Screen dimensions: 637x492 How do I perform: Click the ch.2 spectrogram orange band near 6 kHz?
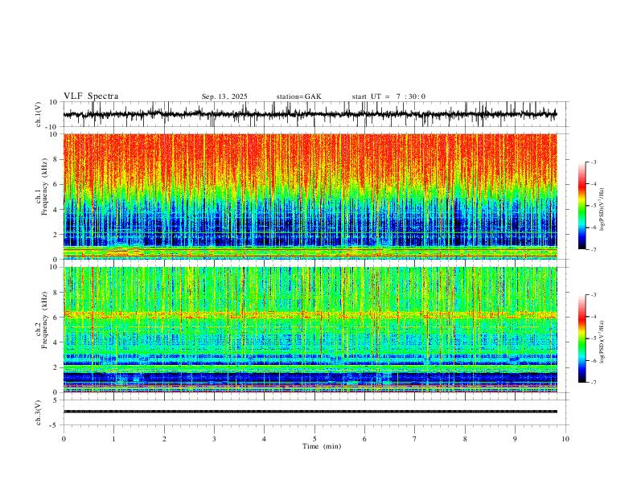[310, 314]
